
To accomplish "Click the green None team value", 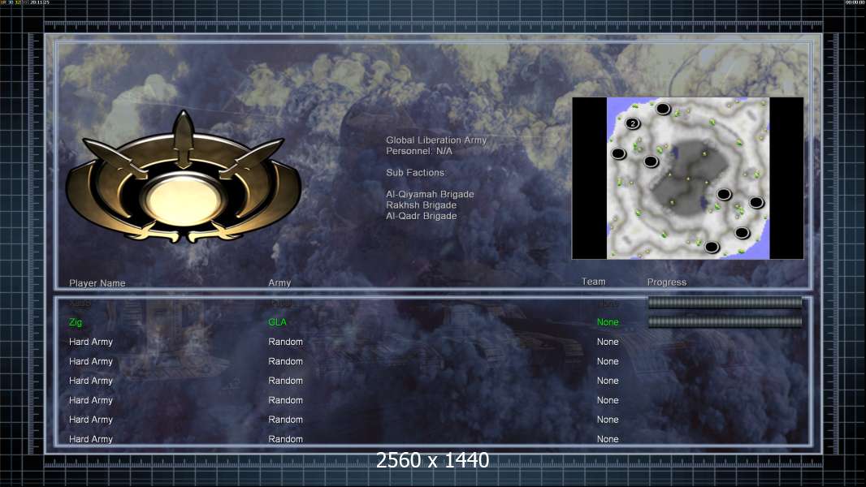I will click(x=608, y=322).
